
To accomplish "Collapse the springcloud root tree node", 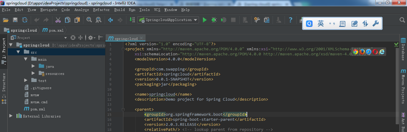I will [11, 45].
